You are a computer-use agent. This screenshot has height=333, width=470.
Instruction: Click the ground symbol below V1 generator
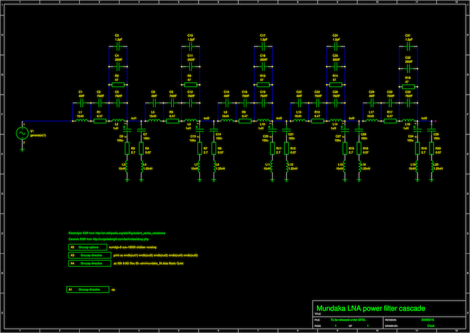pyautogui.click(x=22, y=150)
